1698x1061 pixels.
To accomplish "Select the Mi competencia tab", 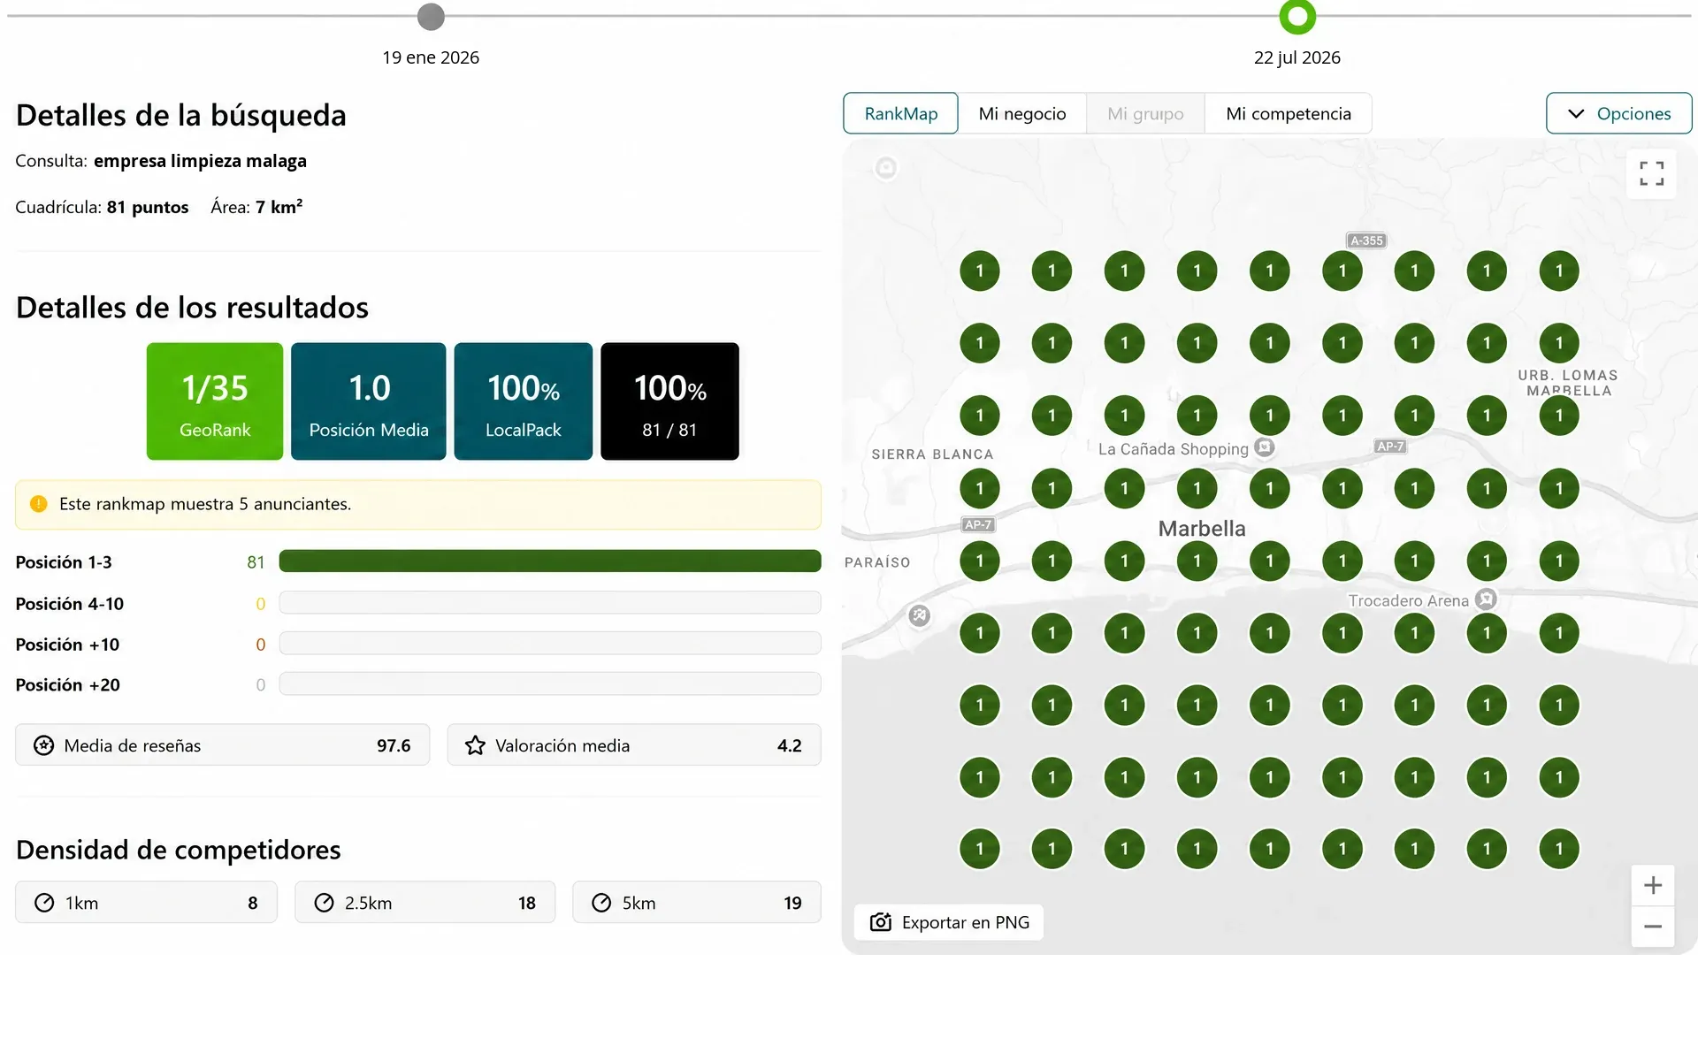I will (x=1289, y=113).
